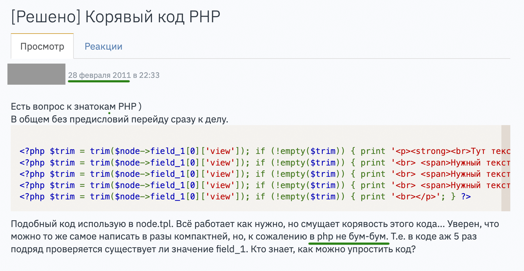Image resolution: width=524 pixels, height=271 pixels.
Task: Switch to the Реакции tab
Action: pos(103,46)
